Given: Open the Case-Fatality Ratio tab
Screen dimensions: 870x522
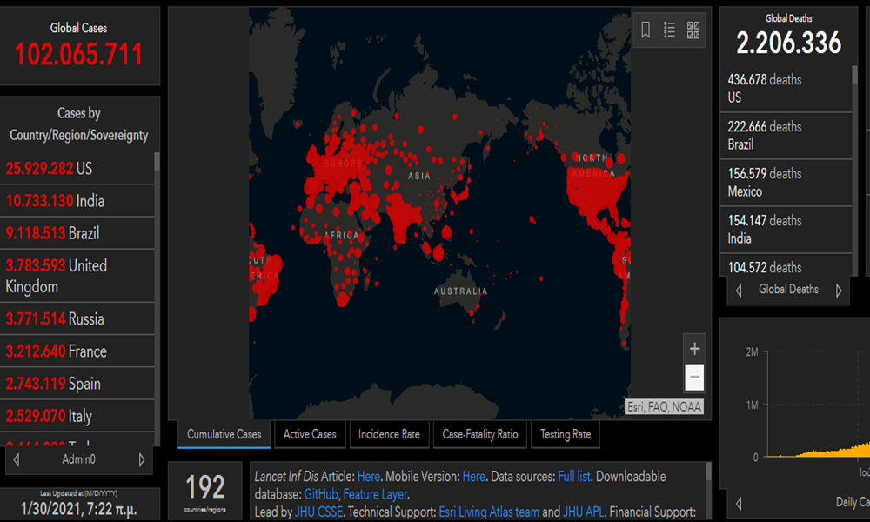Looking at the screenshot, I should coord(479,434).
